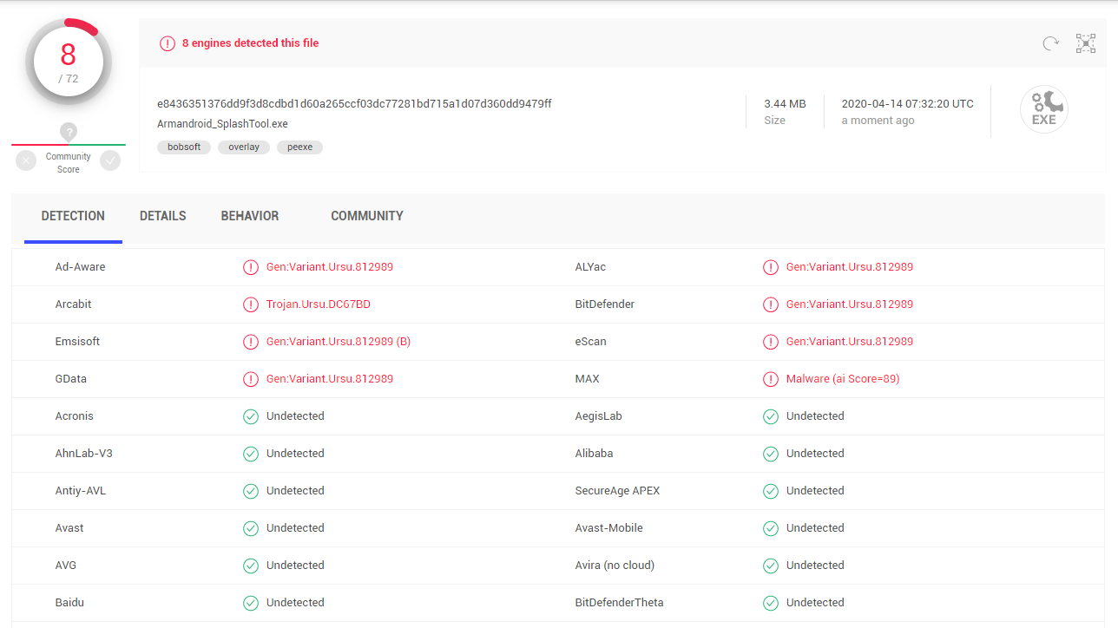Click the 2020-04-14 07:32:20 UTC timestamp
The height and width of the screenshot is (628, 1118).
pyautogui.click(x=908, y=104)
